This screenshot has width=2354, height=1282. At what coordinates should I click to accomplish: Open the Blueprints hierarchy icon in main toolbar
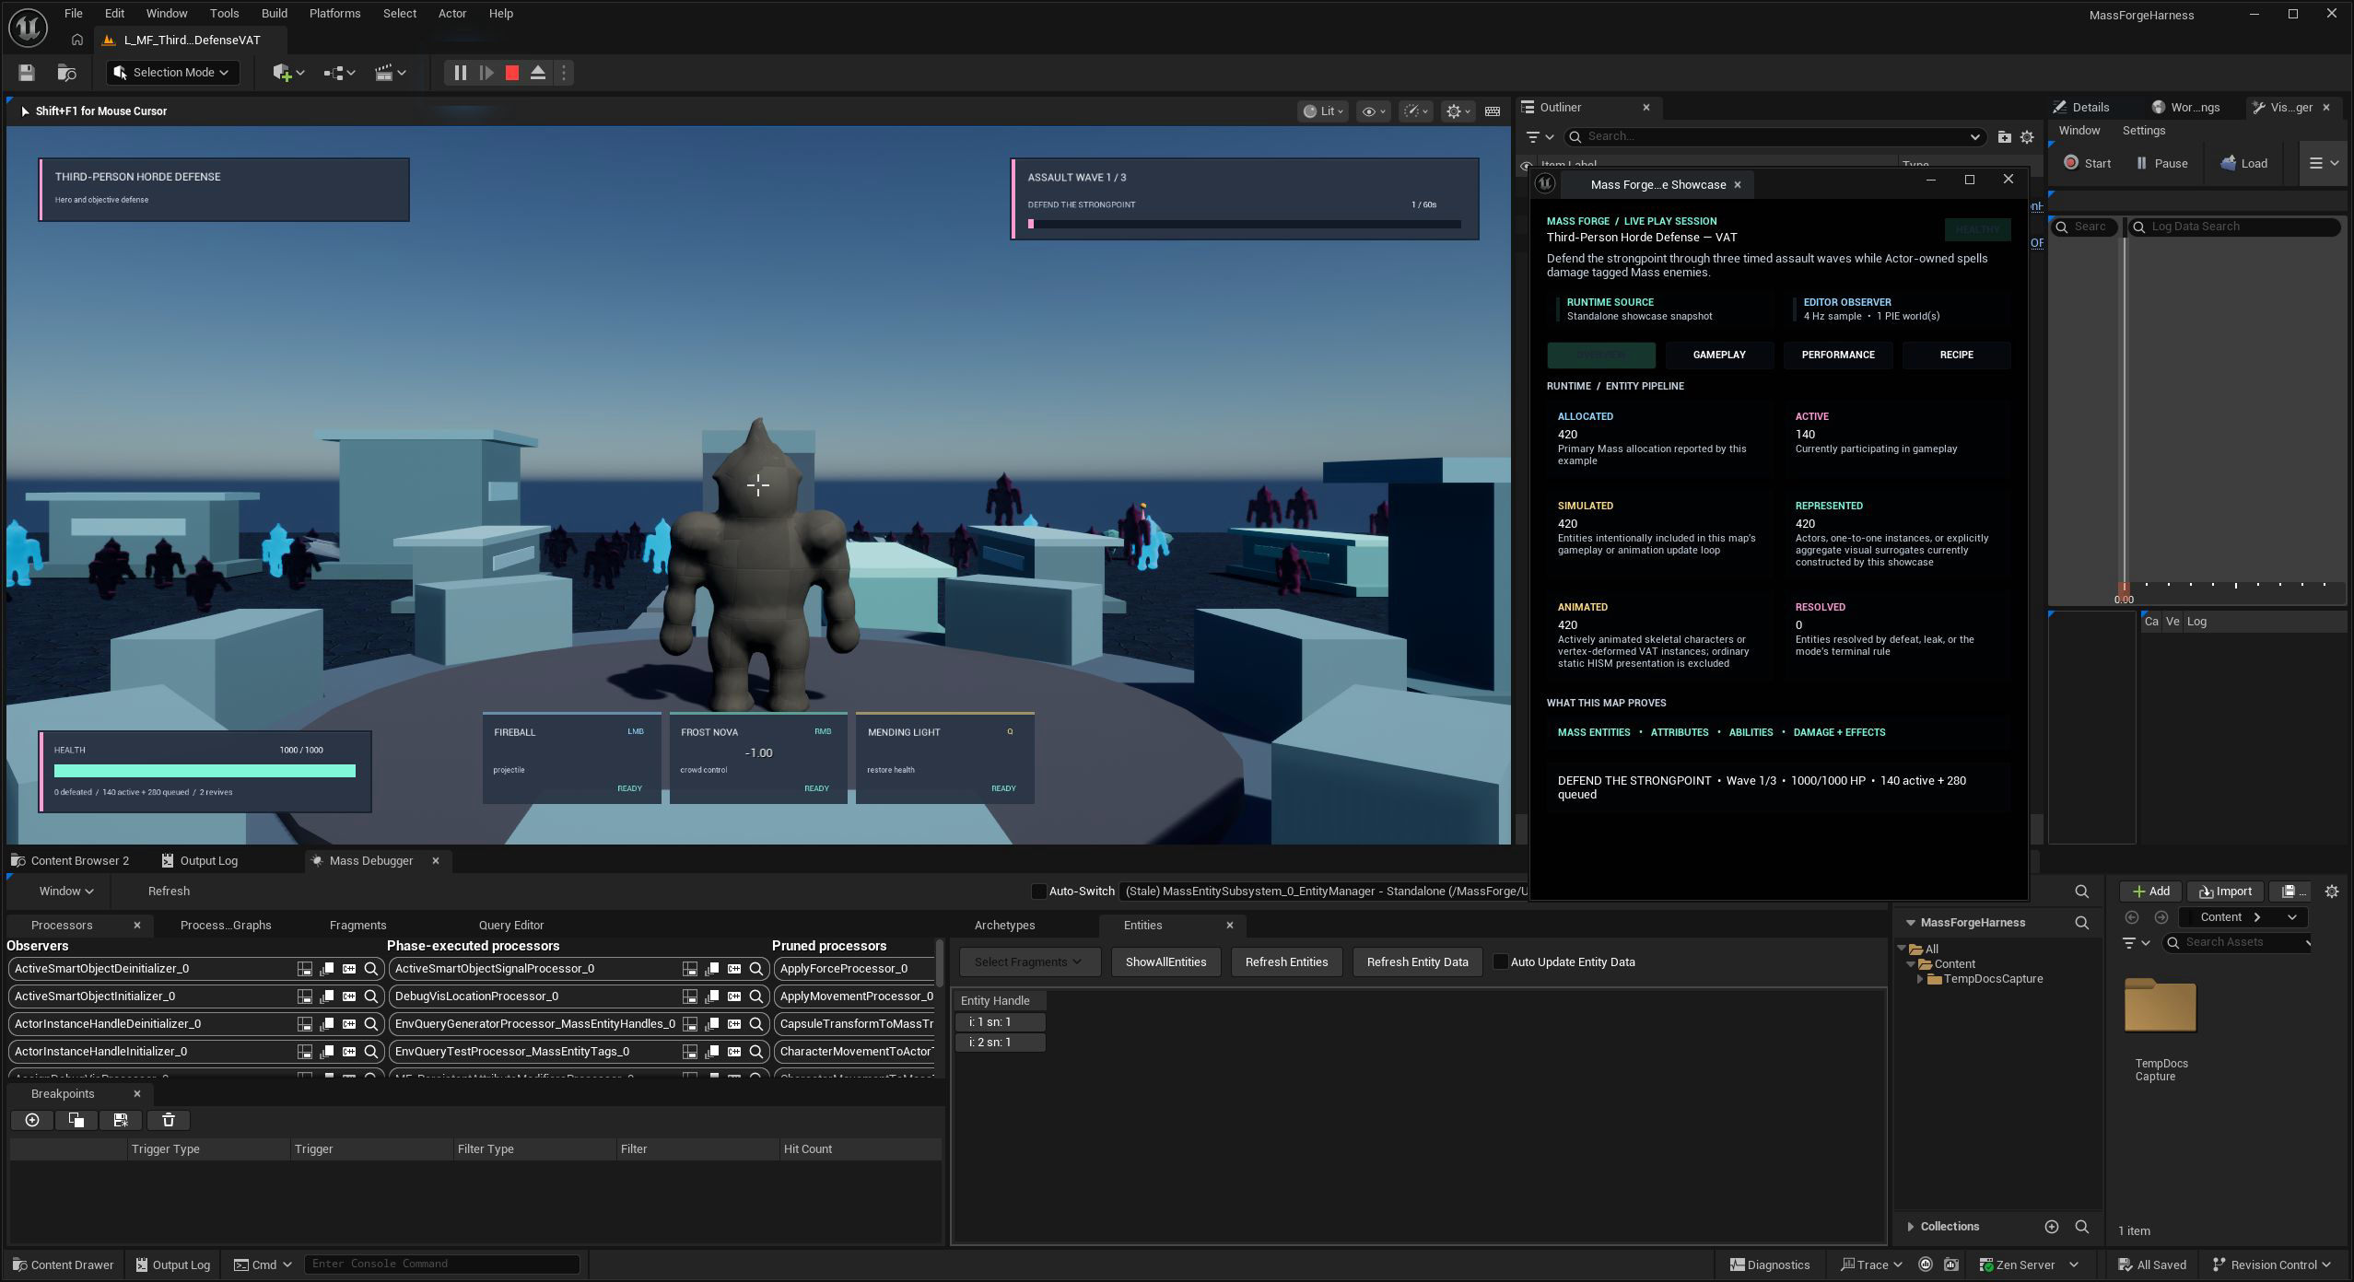[339, 73]
